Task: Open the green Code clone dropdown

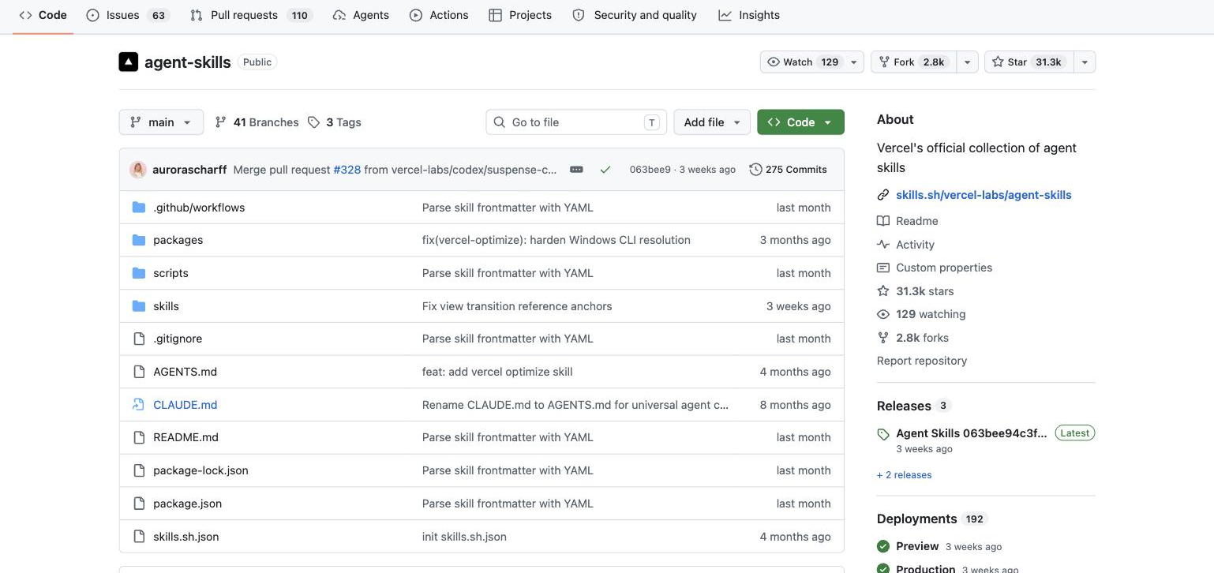Action: click(x=800, y=122)
